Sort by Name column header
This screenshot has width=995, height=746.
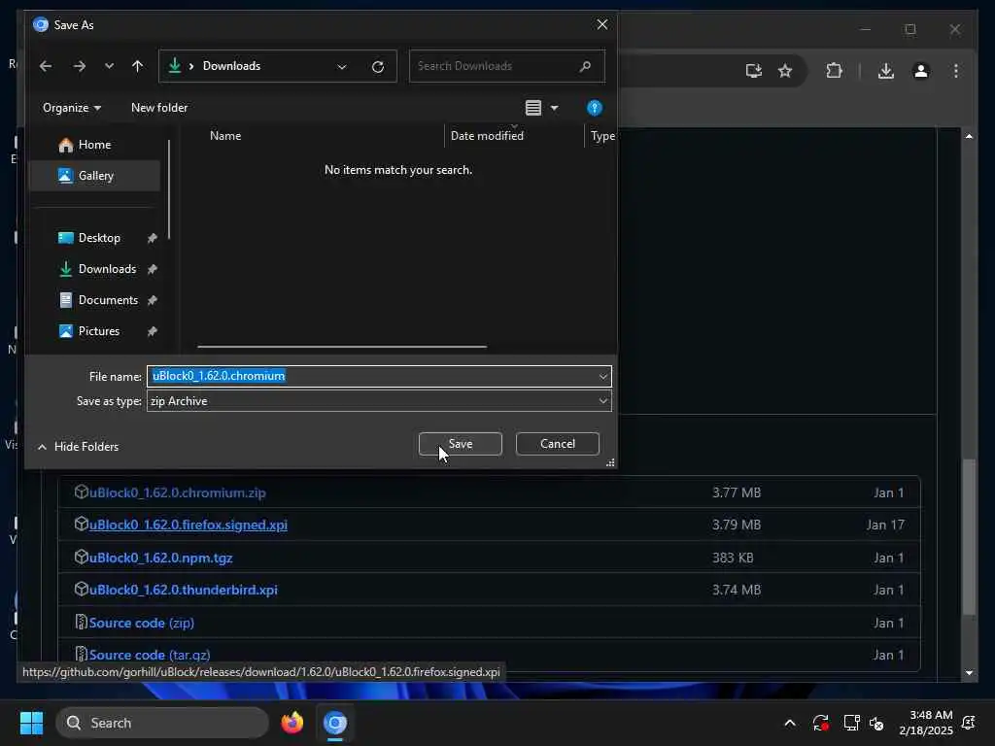225,136
